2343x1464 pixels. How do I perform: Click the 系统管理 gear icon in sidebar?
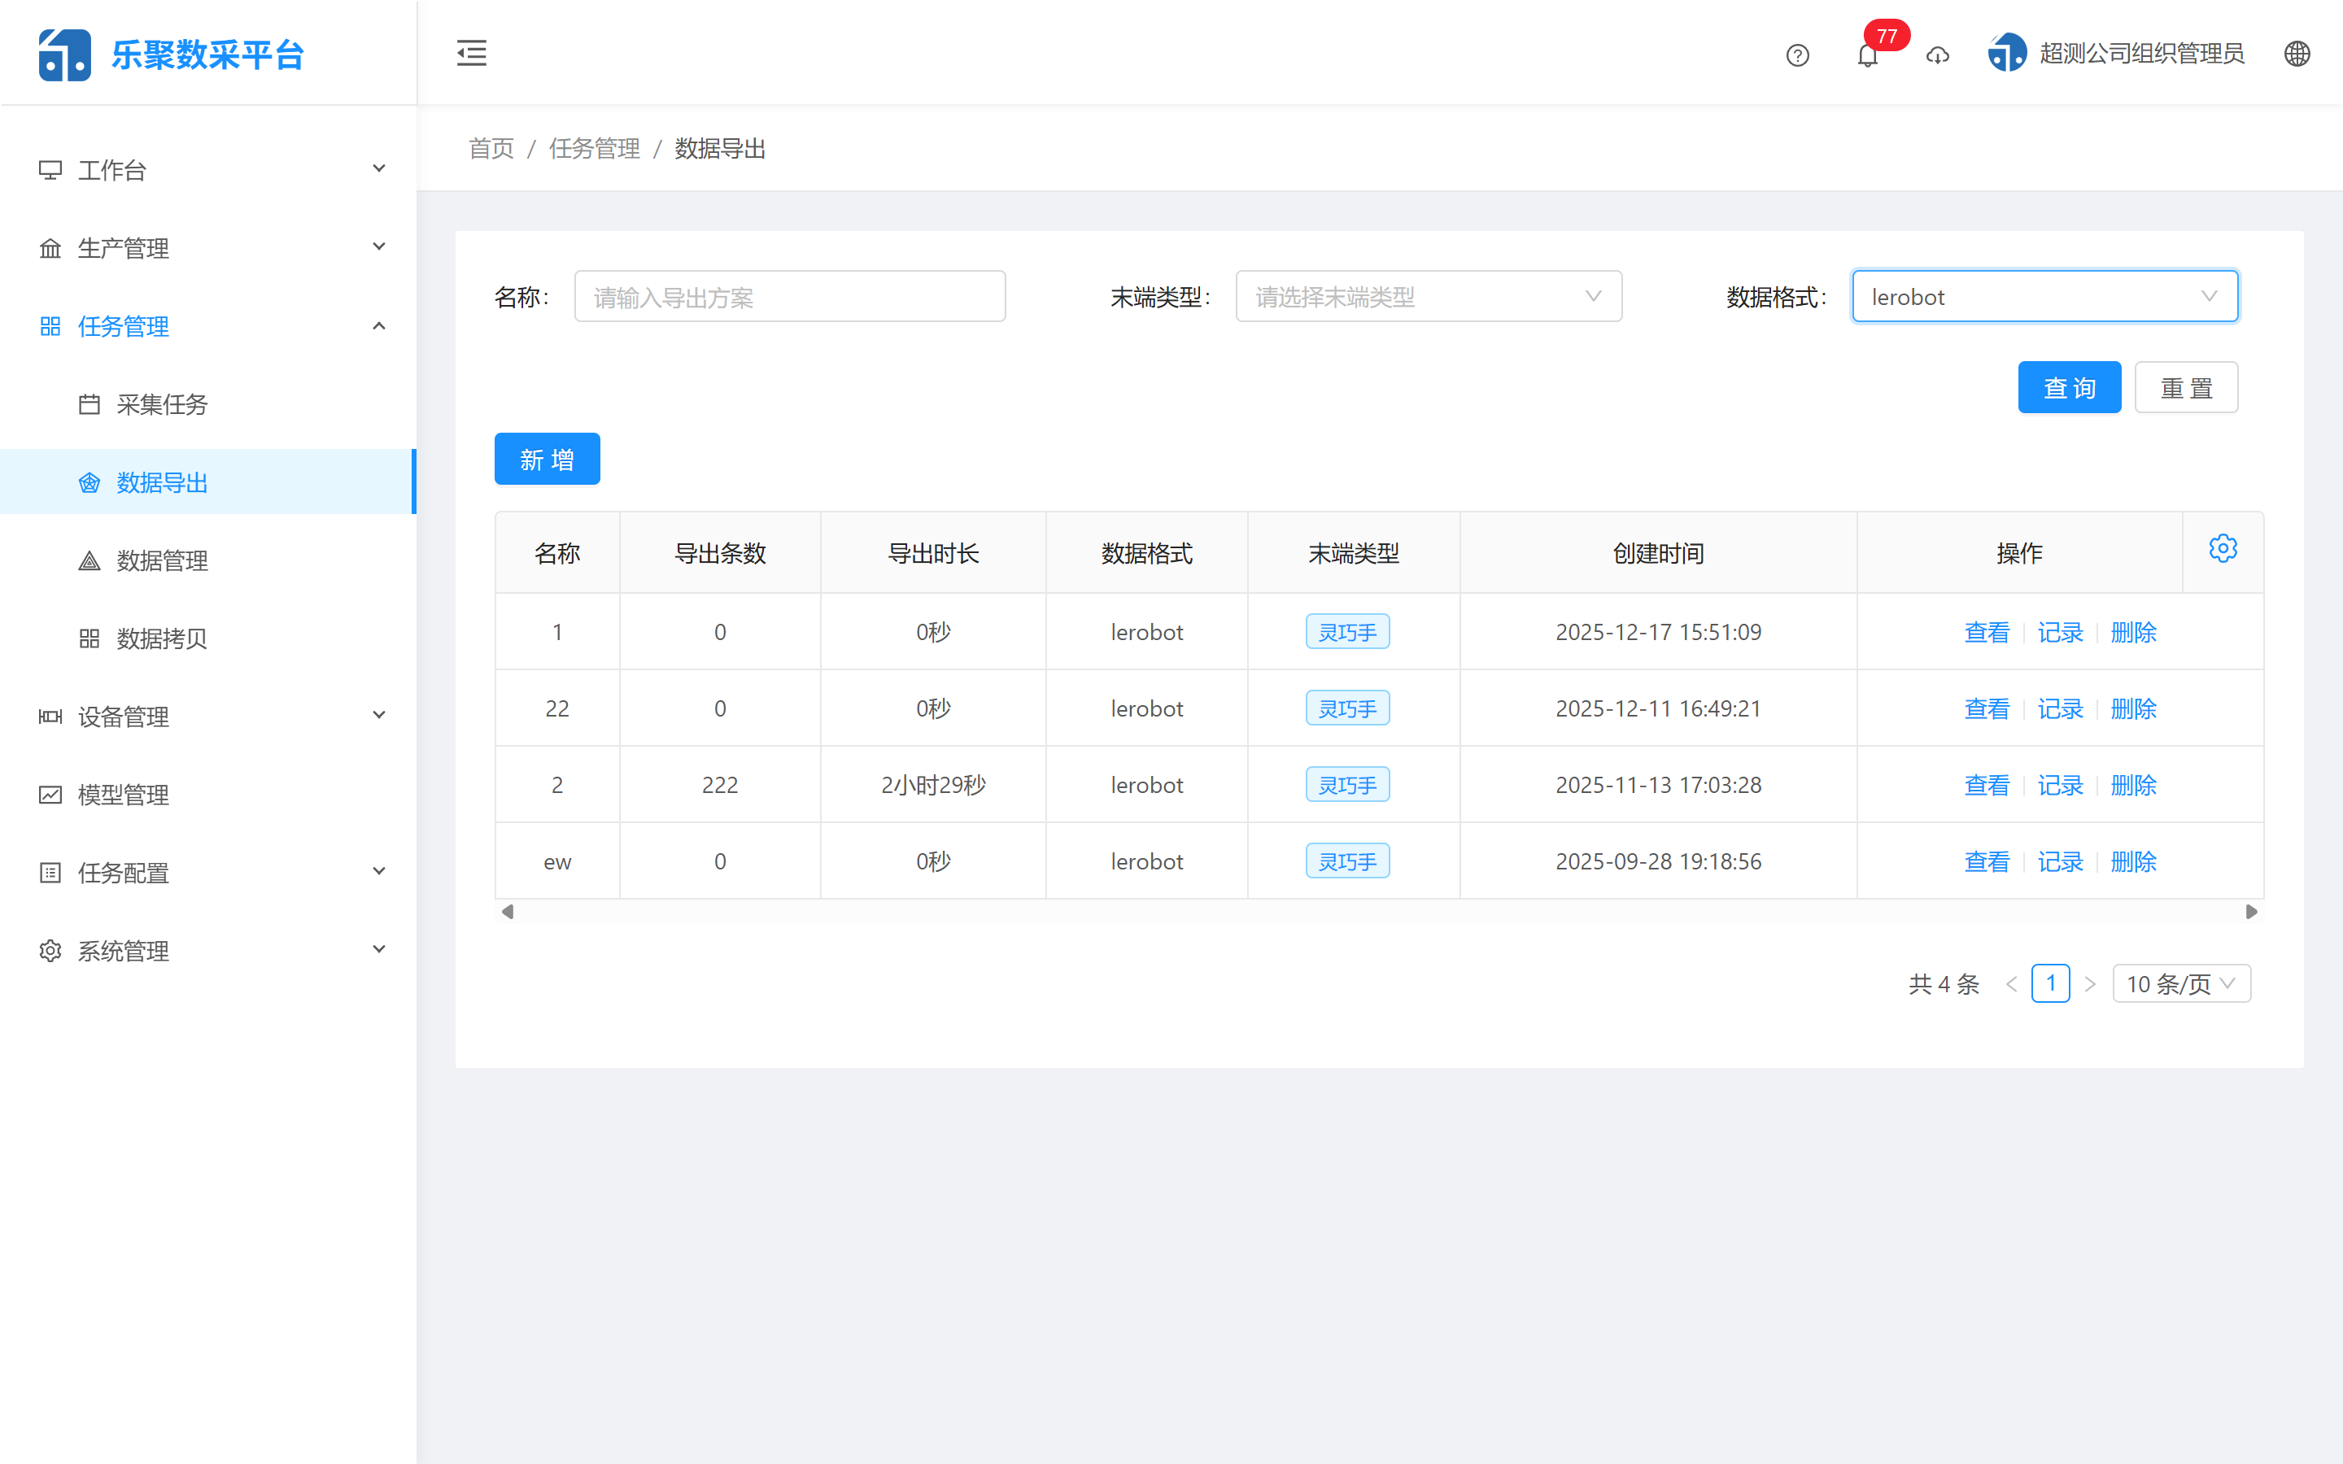point(50,950)
